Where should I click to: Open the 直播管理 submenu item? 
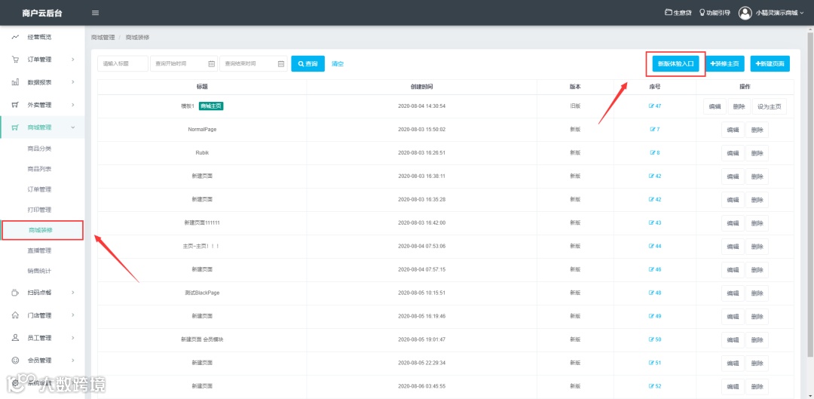pyautogui.click(x=39, y=250)
